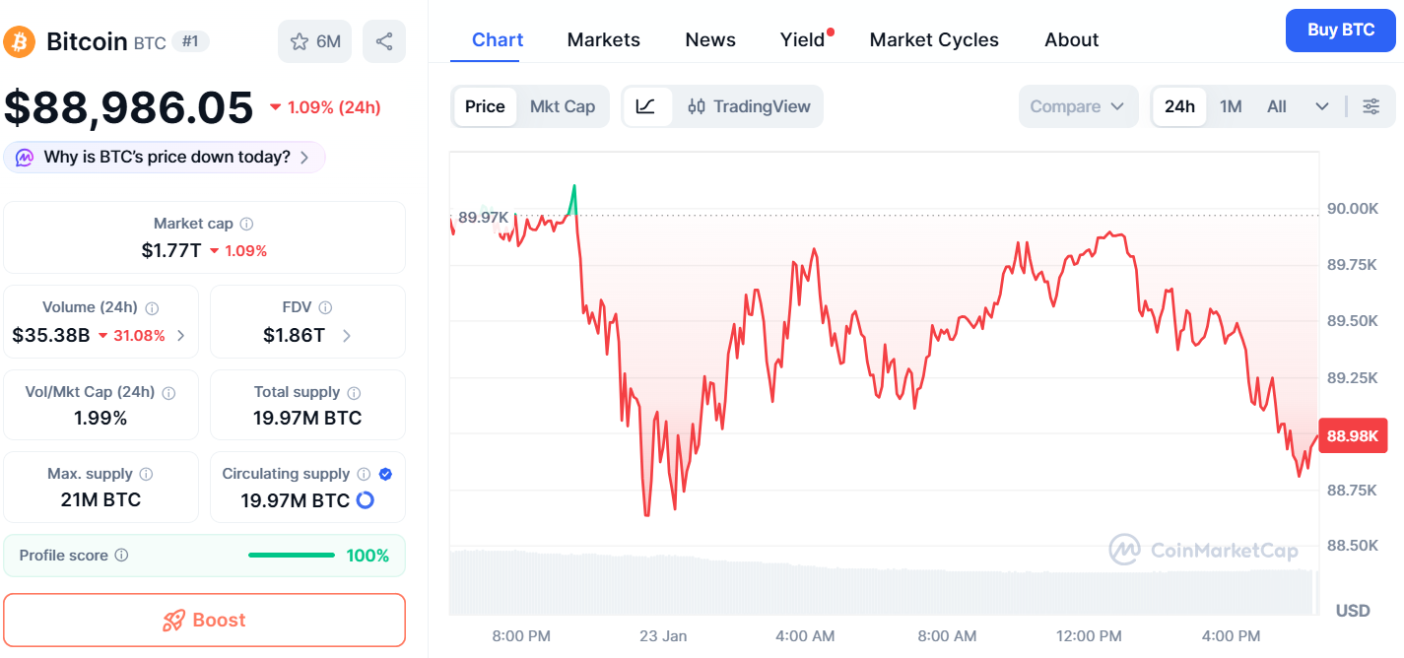
Task: Switch to the Market Cycles tab
Action: point(934,39)
